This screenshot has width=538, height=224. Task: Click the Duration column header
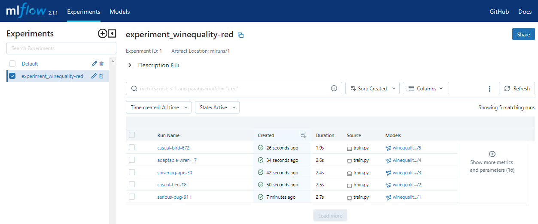point(325,135)
